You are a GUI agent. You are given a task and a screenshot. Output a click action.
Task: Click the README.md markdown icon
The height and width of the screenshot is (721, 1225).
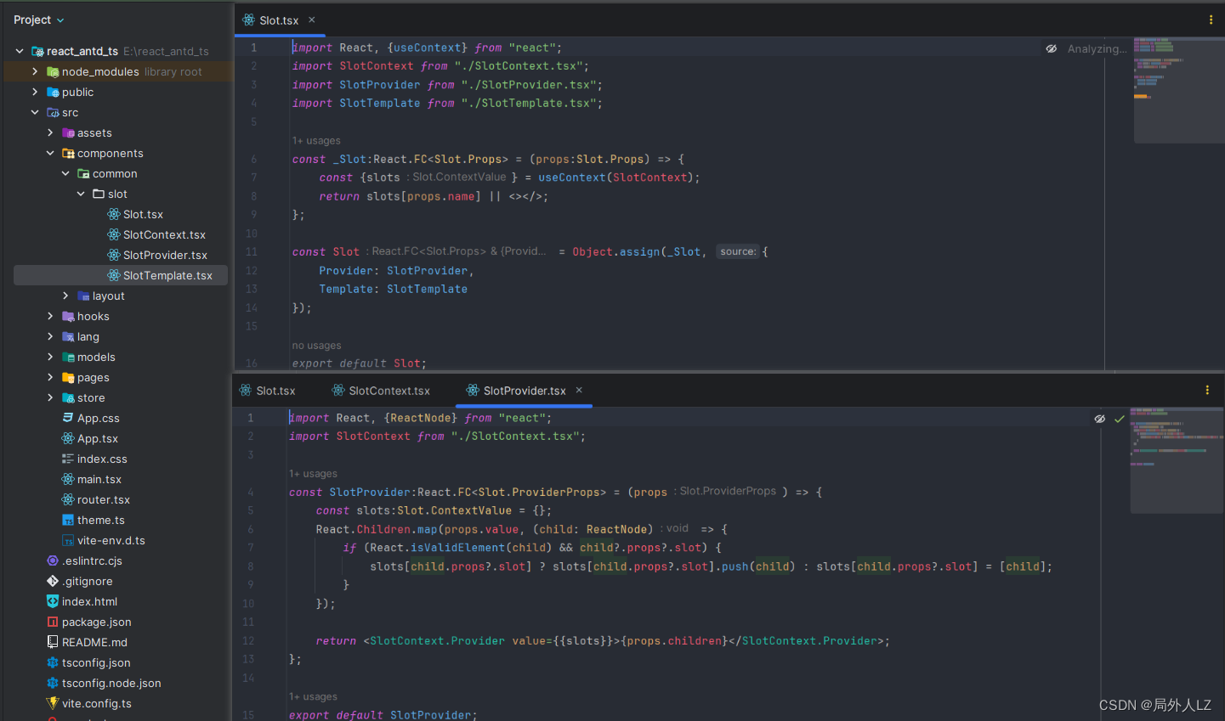coord(53,642)
